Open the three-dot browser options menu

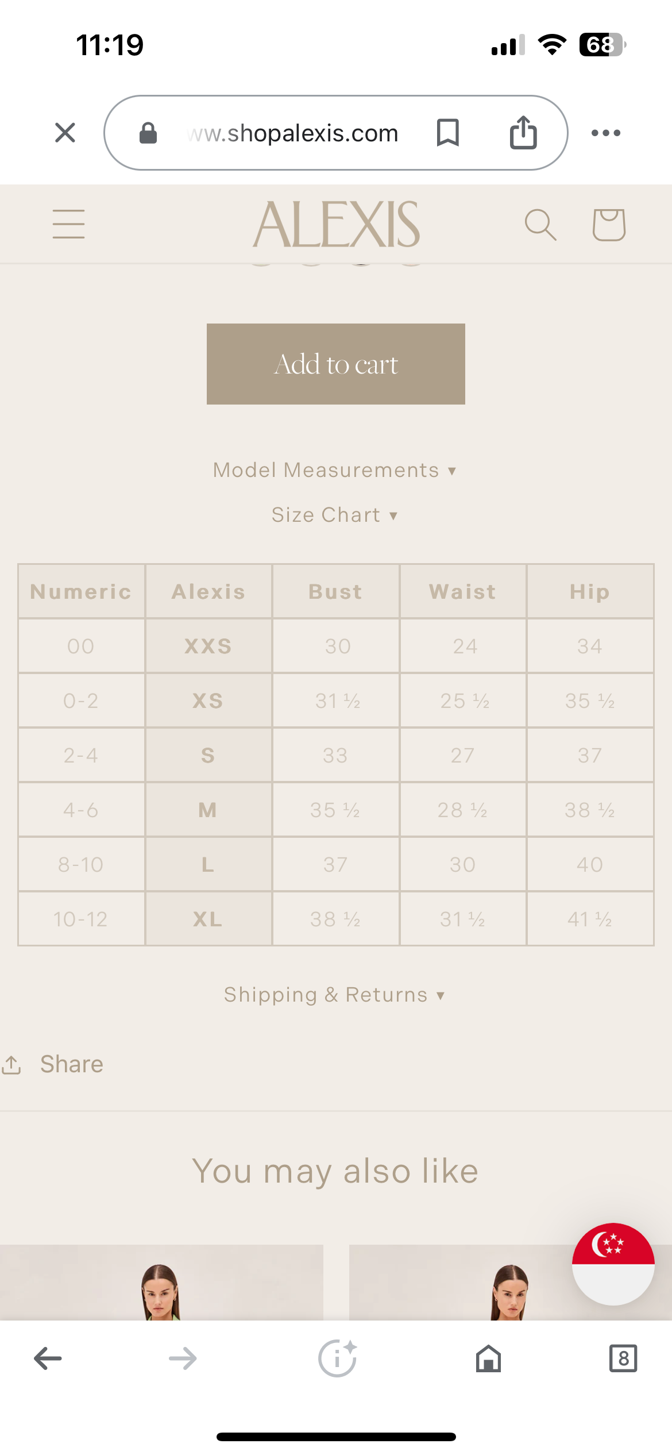(x=606, y=133)
